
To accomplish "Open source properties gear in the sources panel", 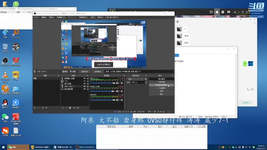I will (70, 108).
